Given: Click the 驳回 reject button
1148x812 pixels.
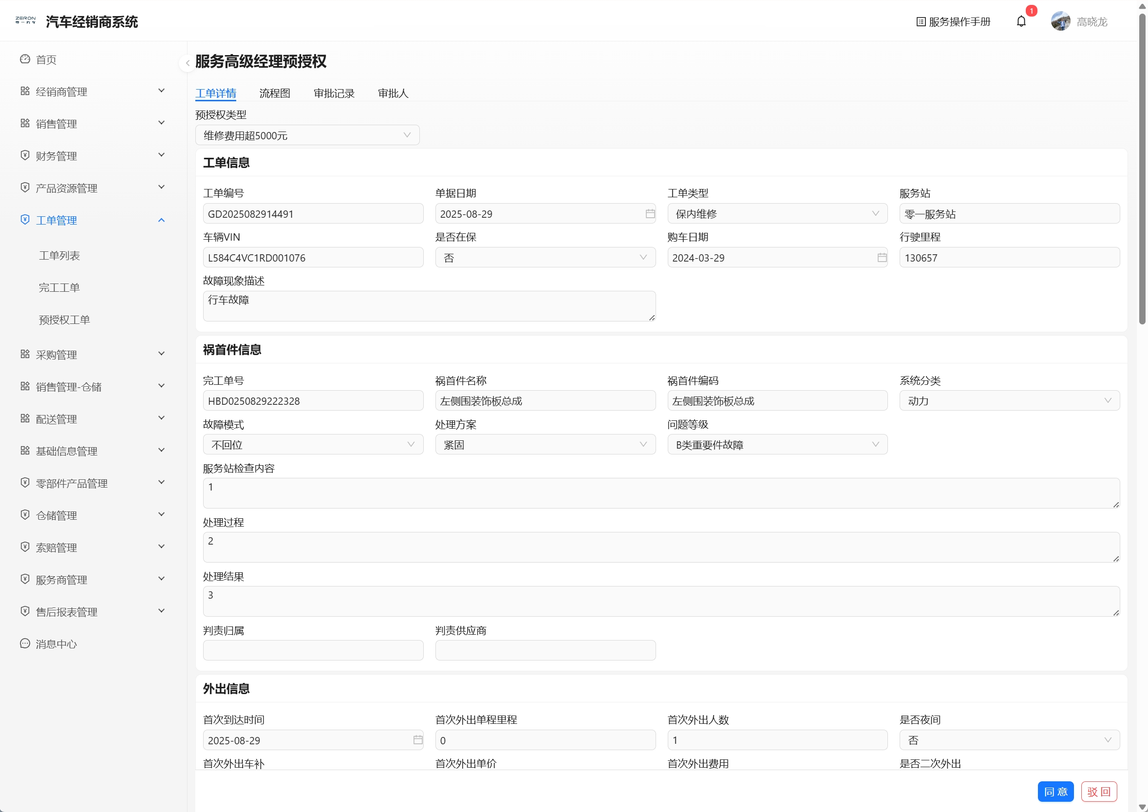Looking at the screenshot, I should [x=1098, y=792].
